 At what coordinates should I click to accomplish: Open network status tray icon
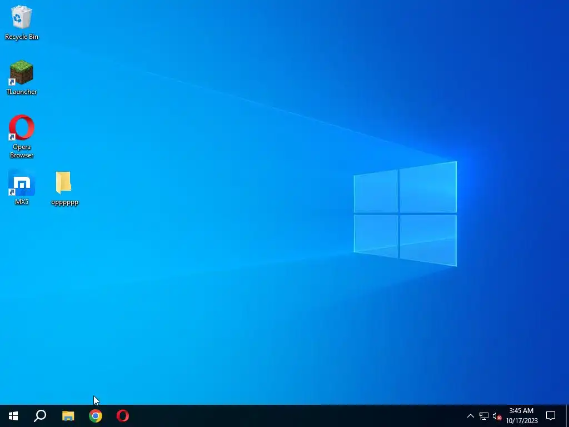[x=484, y=416]
